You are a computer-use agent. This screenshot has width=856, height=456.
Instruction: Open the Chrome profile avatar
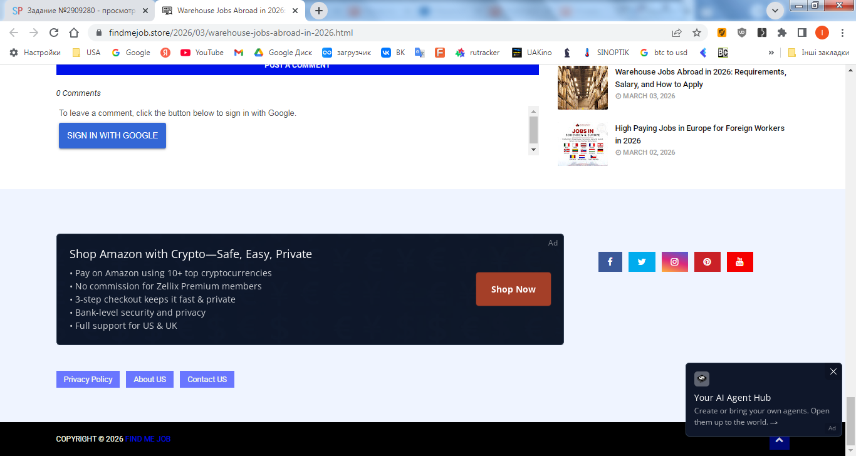(x=822, y=33)
